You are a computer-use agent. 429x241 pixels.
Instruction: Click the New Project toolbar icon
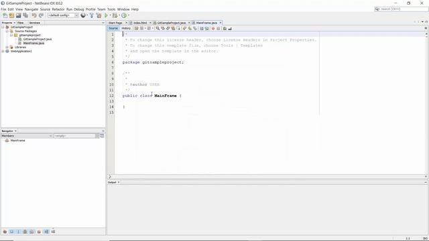(x=12, y=15)
